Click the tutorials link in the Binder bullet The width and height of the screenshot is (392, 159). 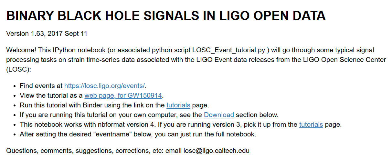point(178,105)
